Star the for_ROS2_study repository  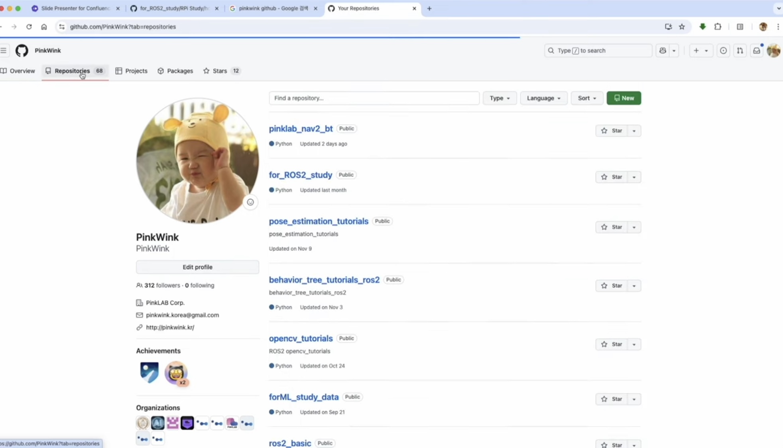point(612,177)
